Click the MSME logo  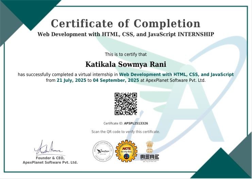150,158
